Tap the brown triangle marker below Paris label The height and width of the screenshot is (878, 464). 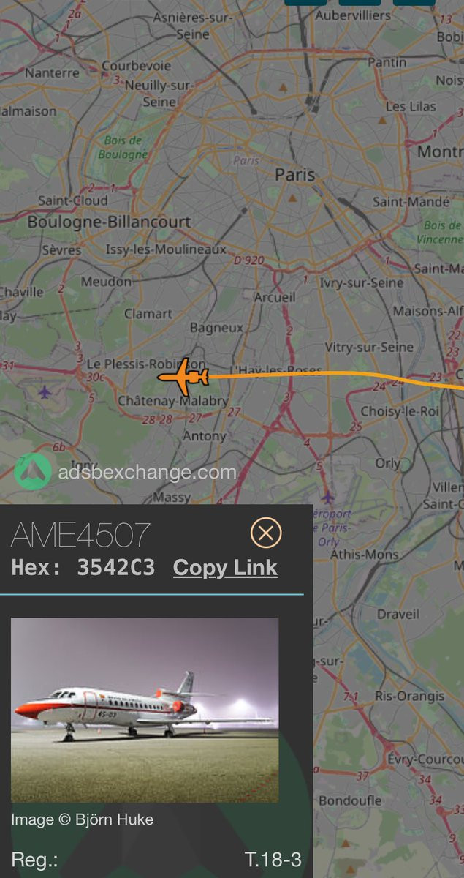(x=293, y=198)
